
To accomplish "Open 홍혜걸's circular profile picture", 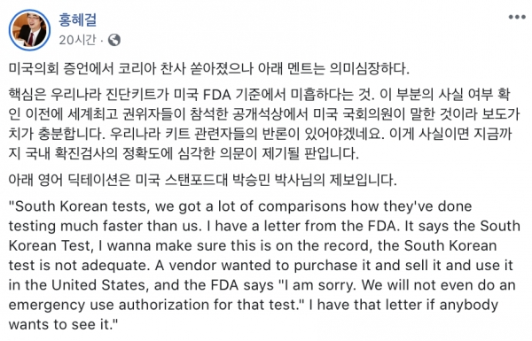I will pyautogui.click(x=29, y=30).
